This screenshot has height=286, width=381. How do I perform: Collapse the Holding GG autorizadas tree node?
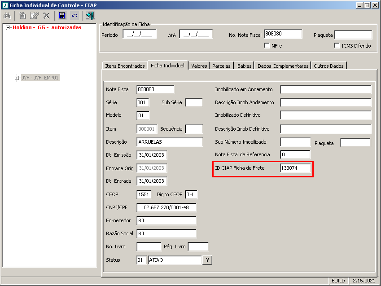(x=8, y=27)
